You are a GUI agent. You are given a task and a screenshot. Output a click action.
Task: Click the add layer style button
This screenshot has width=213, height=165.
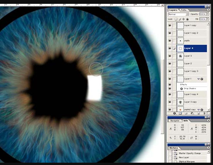174,113
